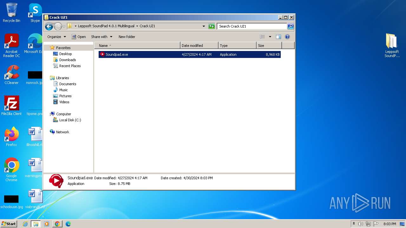Sort by the Name column header
This screenshot has height=228, width=406.
click(137, 46)
